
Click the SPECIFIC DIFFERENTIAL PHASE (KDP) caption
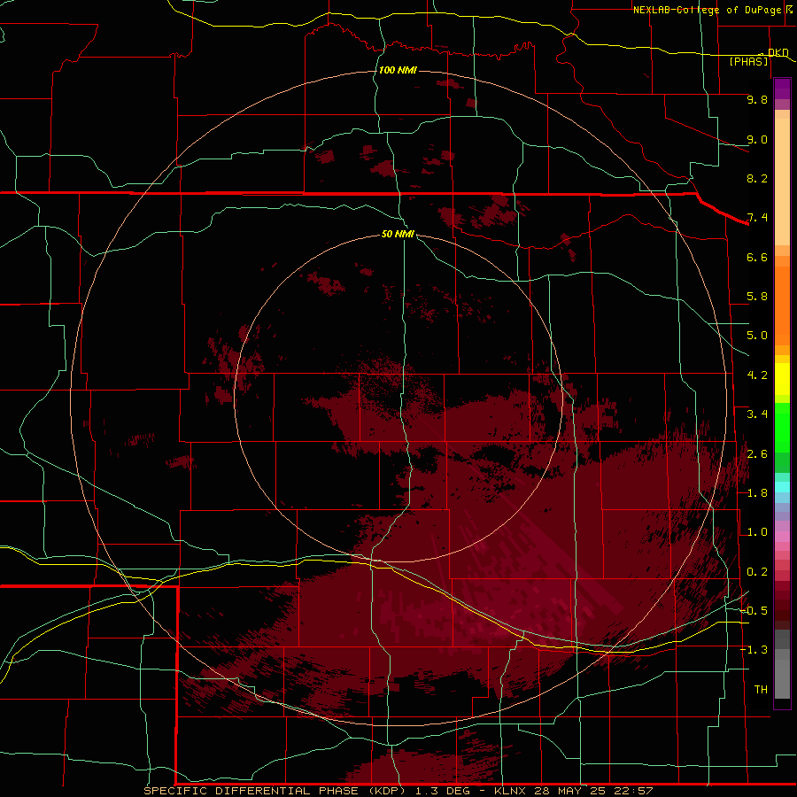(275, 791)
